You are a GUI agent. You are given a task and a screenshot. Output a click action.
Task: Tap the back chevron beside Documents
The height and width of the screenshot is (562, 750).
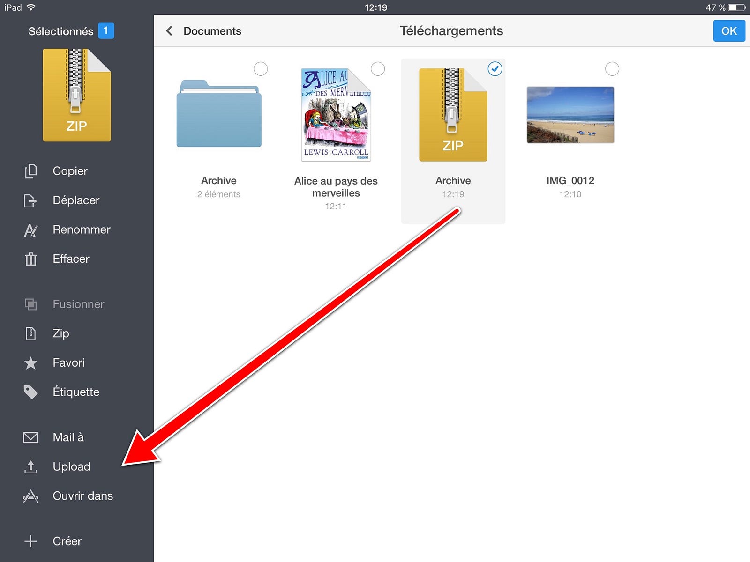coord(169,31)
